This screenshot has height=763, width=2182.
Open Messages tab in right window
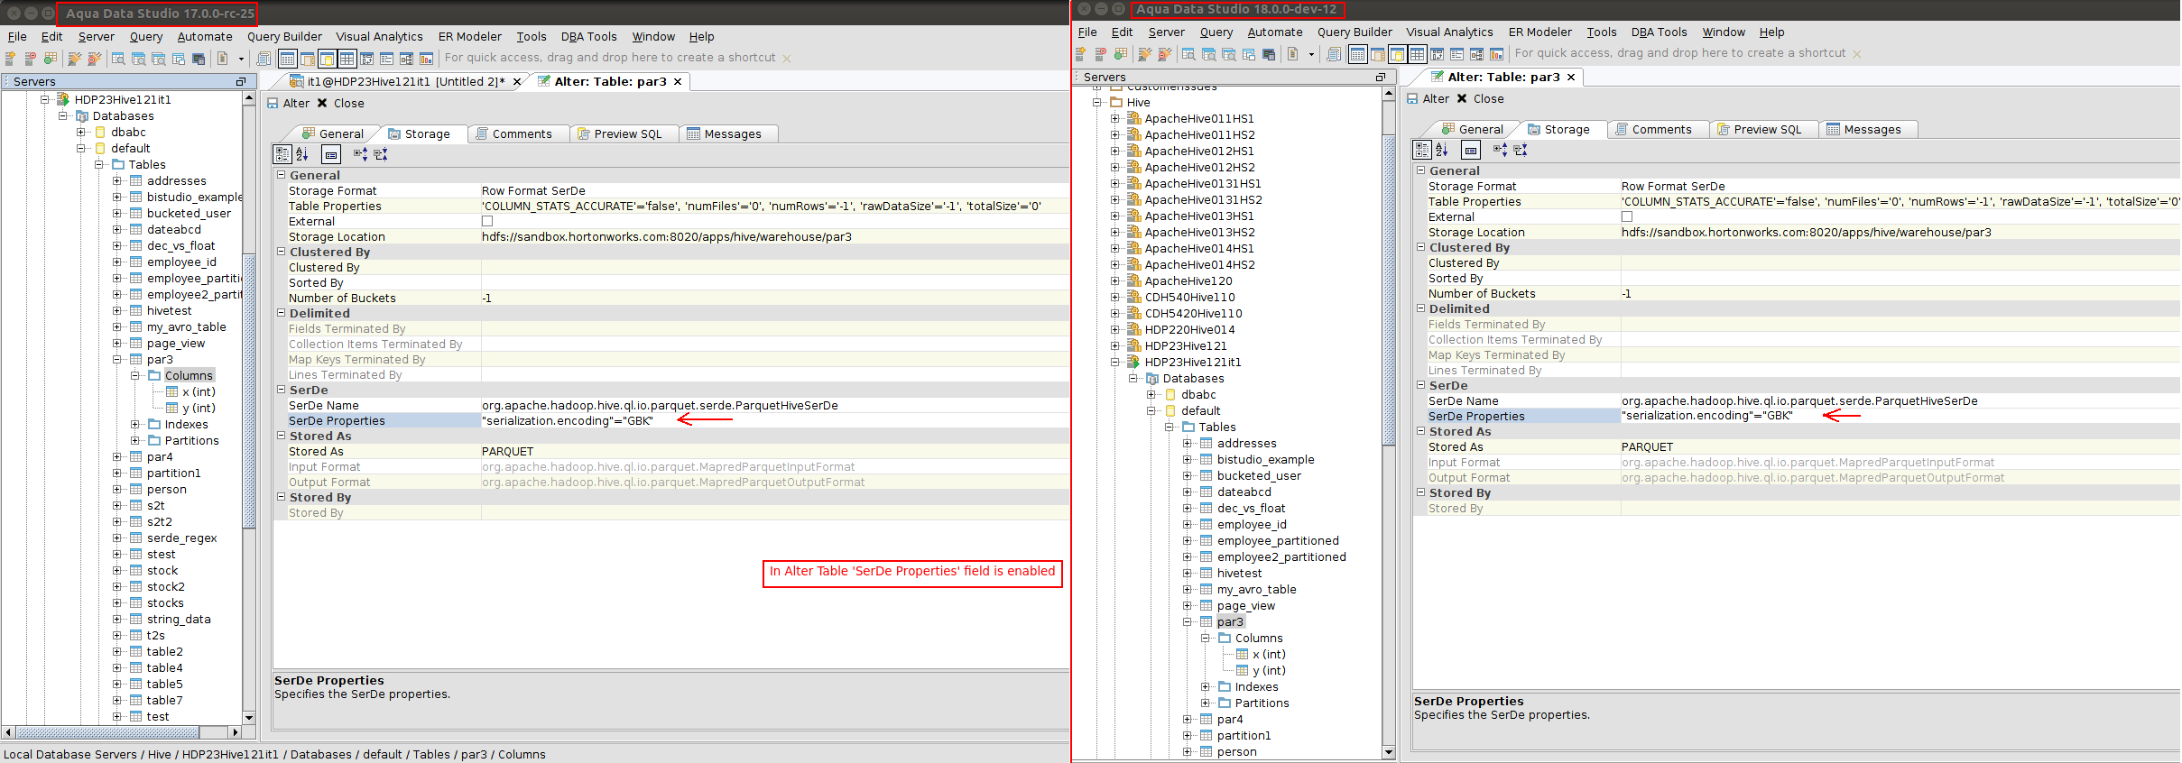pos(1864,129)
